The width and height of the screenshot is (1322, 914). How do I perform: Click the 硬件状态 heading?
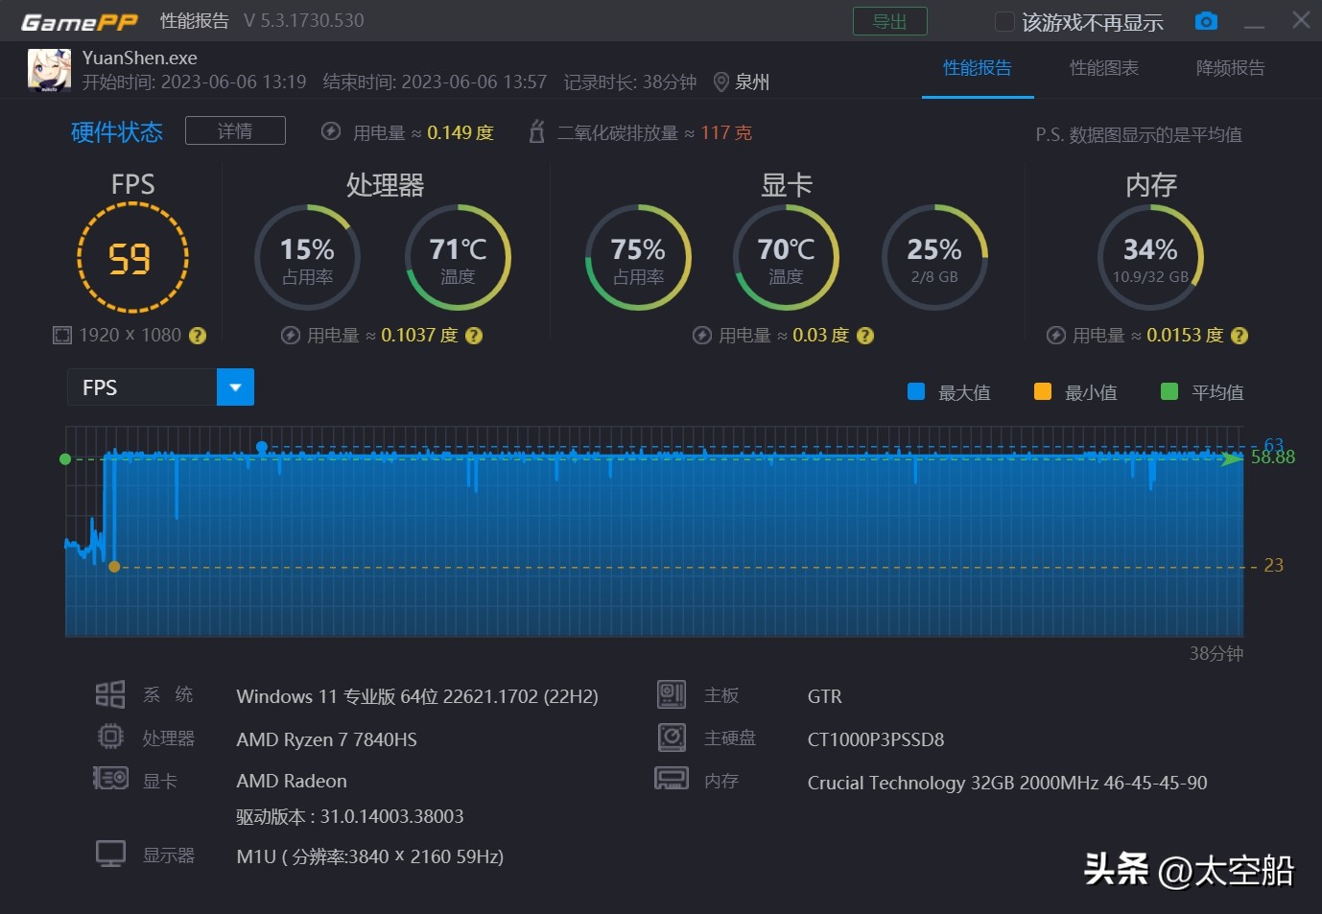pyautogui.click(x=117, y=131)
